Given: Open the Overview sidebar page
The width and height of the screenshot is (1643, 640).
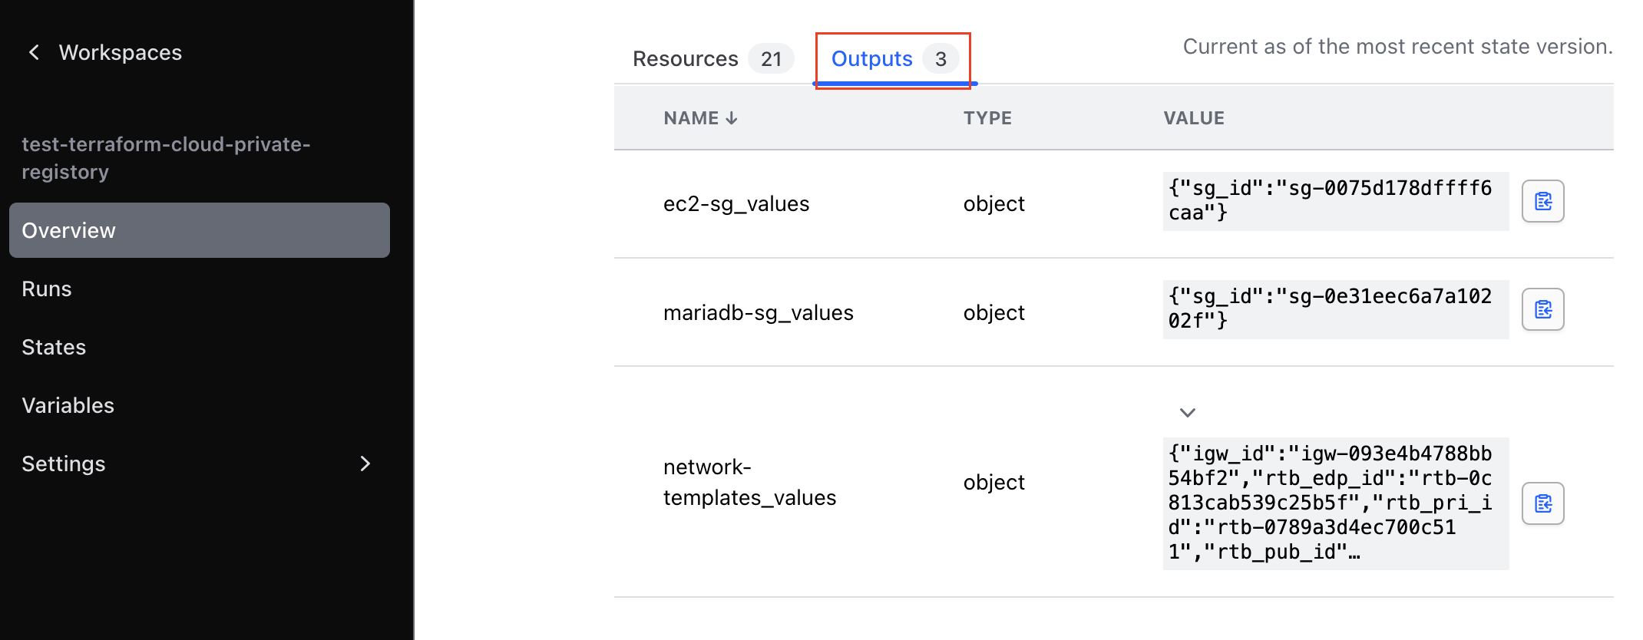Looking at the screenshot, I should click(199, 230).
